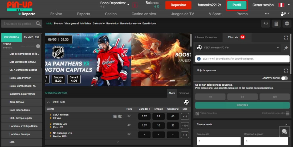Open the Esports menu item
The height and width of the screenshot is (147, 293).
[x=84, y=14]
